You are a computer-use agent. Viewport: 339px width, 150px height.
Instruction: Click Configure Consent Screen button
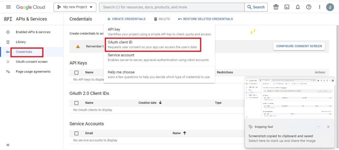(299, 46)
